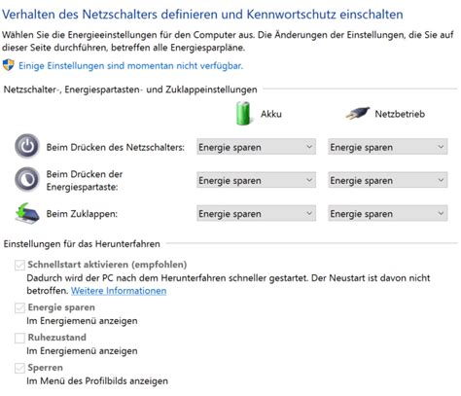Click the Netzschalter power button icon

pyautogui.click(x=27, y=146)
